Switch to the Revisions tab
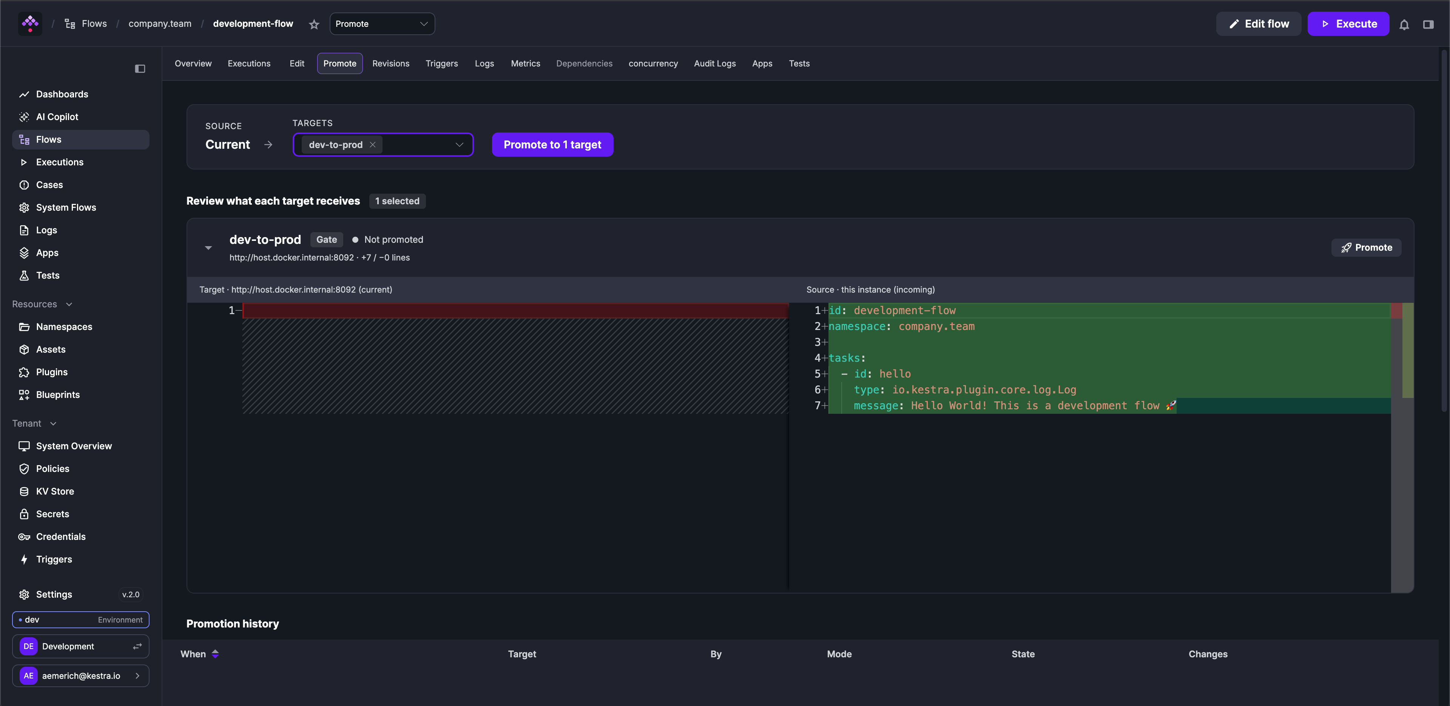Image resolution: width=1450 pixels, height=706 pixels. coord(391,64)
